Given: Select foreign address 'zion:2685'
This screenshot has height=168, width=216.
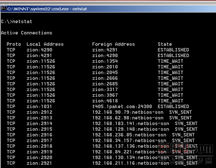Looking at the screenshot, I should pyautogui.click(x=105, y=84).
